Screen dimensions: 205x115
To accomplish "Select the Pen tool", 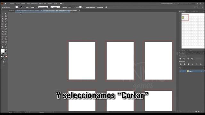I will coord(3,19).
